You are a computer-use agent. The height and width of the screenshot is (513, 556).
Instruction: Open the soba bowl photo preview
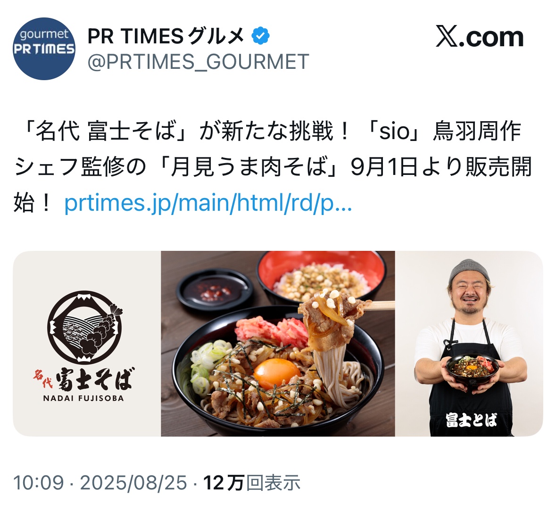[278, 344]
